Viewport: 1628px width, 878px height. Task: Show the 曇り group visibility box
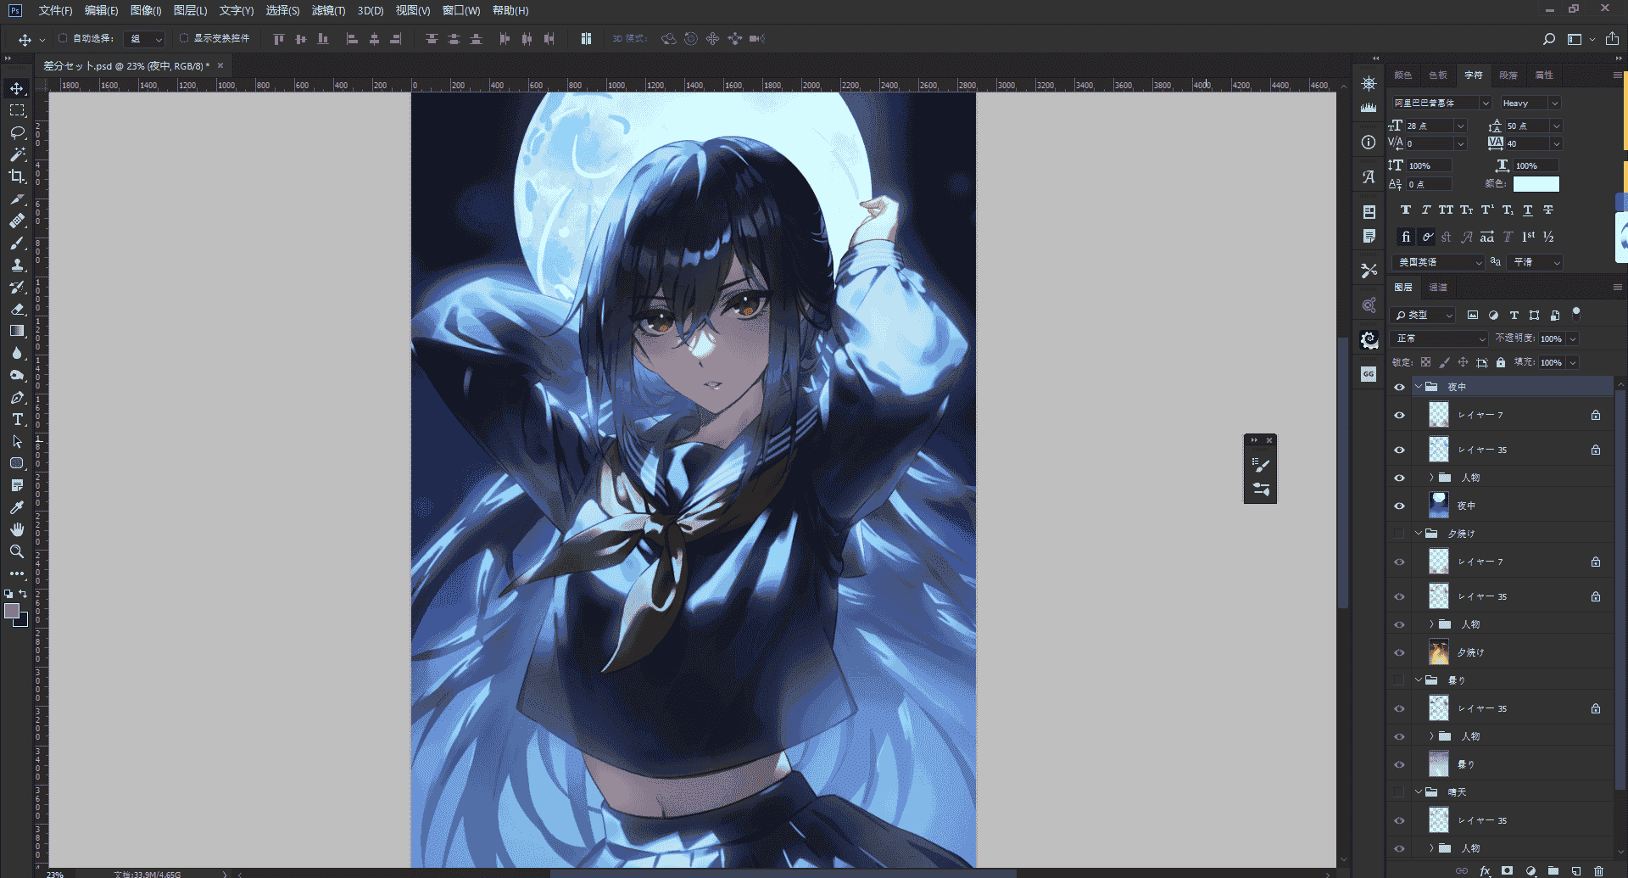[1399, 680]
